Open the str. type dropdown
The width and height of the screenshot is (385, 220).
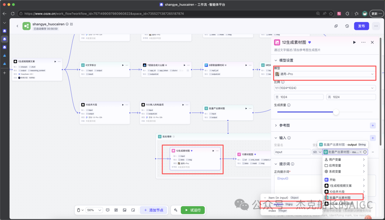point(317,152)
